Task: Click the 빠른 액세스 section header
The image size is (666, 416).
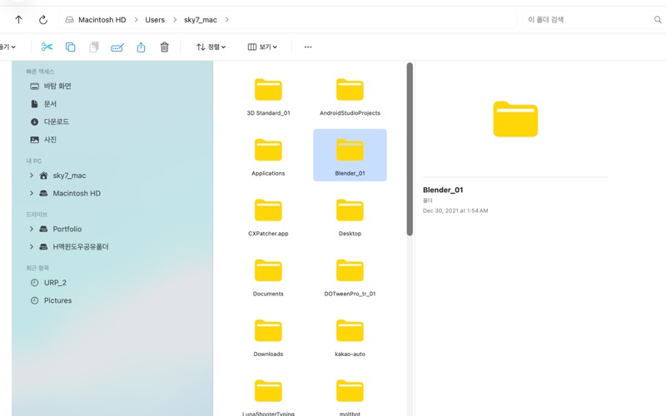Action: click(x=40, y=72)
